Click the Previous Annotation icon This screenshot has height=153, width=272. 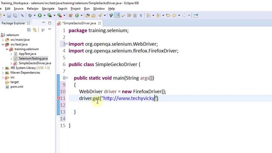pyautogui.click(x=158, y=16)
